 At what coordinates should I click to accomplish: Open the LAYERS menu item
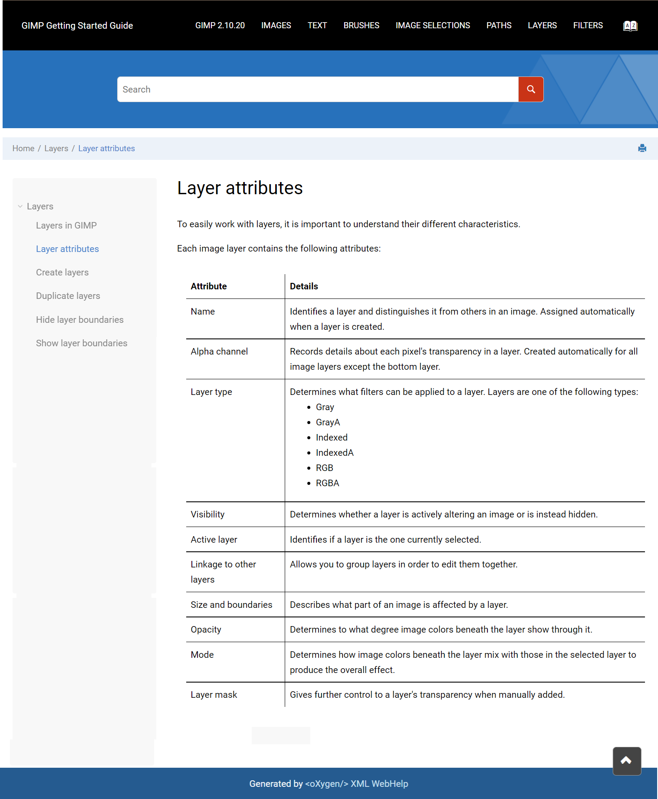tap(542, 26)
